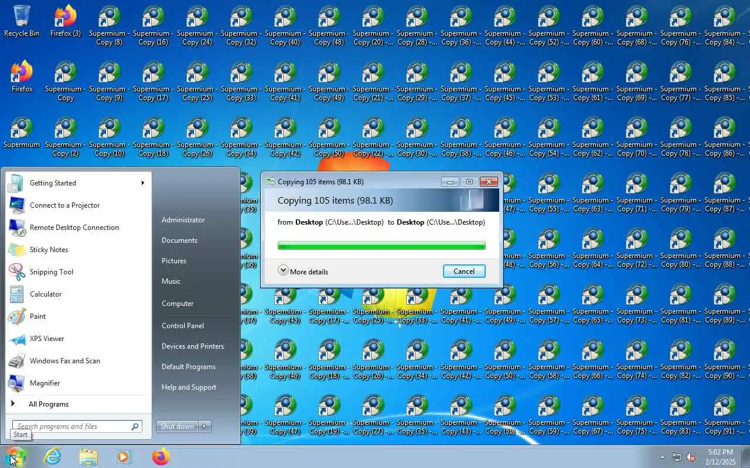Image resolution: width=750 pixels, height=468 pixels.
Task: Select the Supermium - Copy (42) shortcut
Action: click(x=285, y=137)
